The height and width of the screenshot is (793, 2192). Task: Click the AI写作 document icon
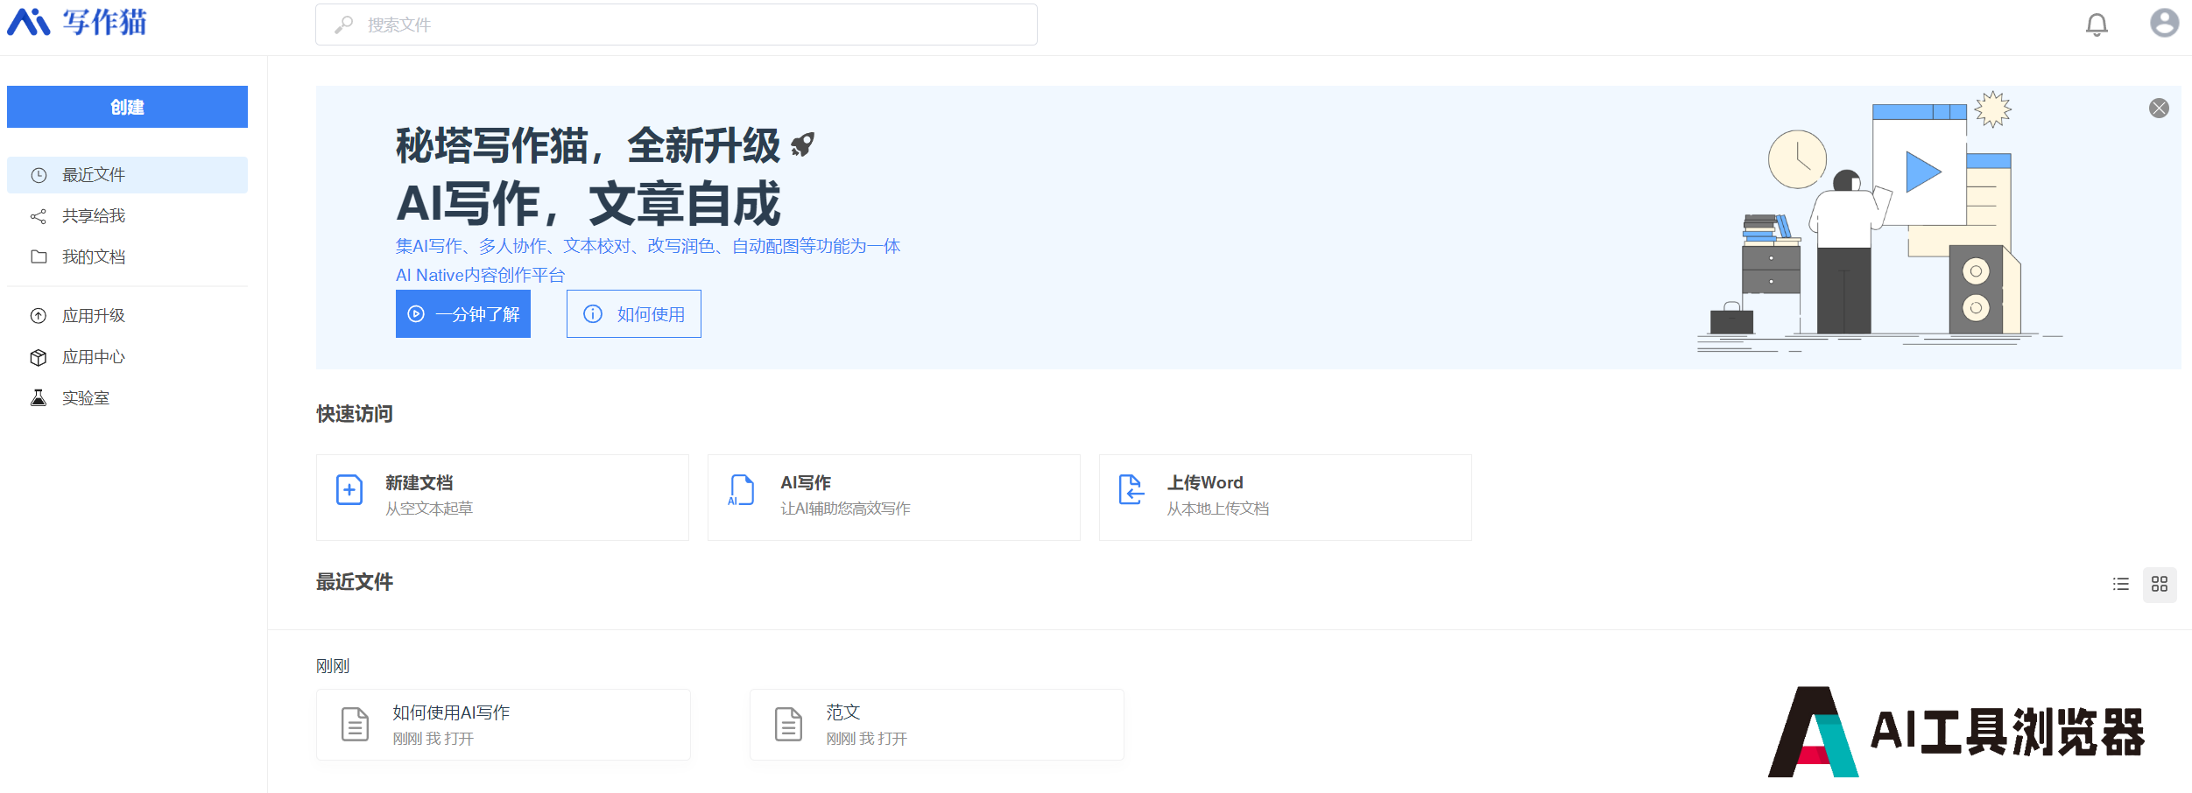[x=741, y=490]
